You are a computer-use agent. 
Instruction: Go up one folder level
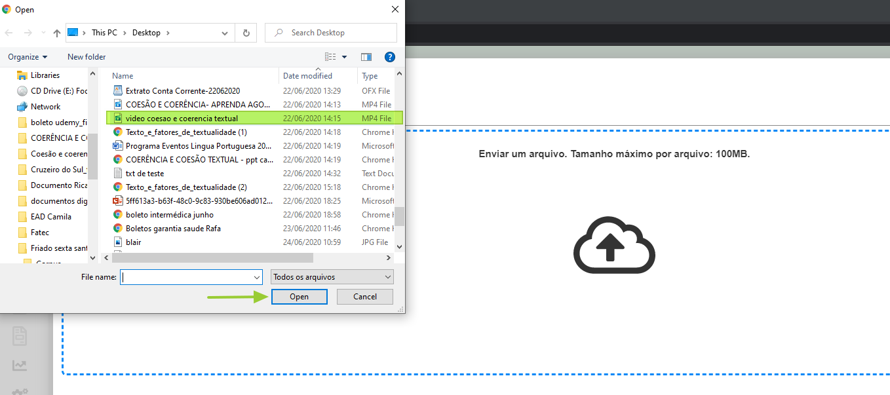[x=57, y=33]
